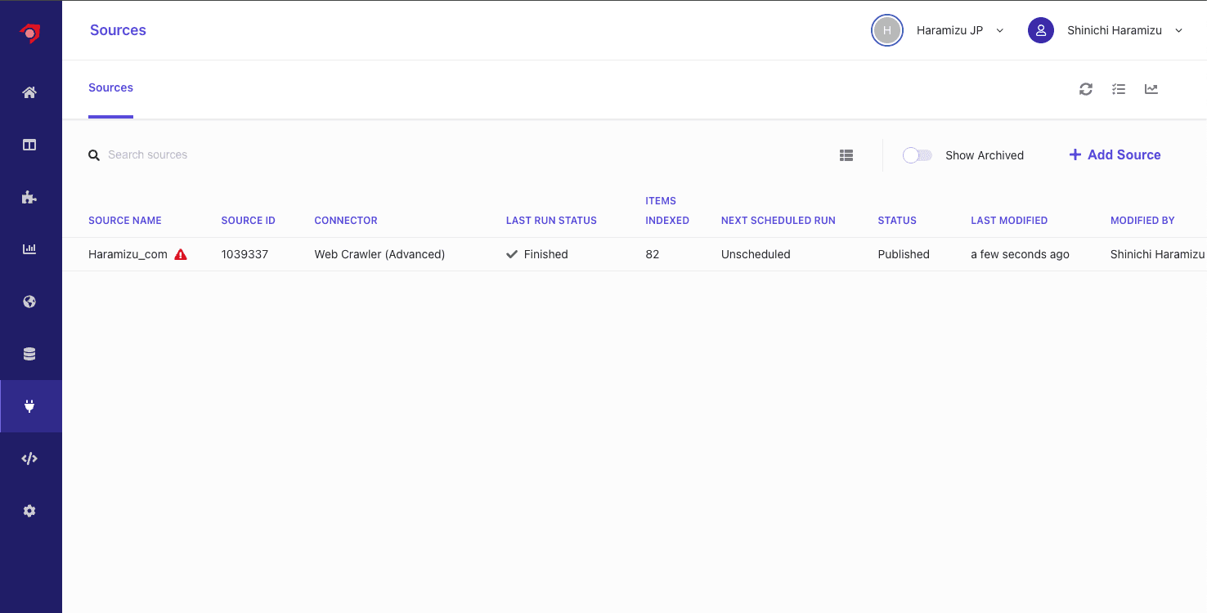Image resolution: width=1207 pixels, height=613 pixels.
Task: Toggle the Show Archived switch
Action: (x=917, y=155)
